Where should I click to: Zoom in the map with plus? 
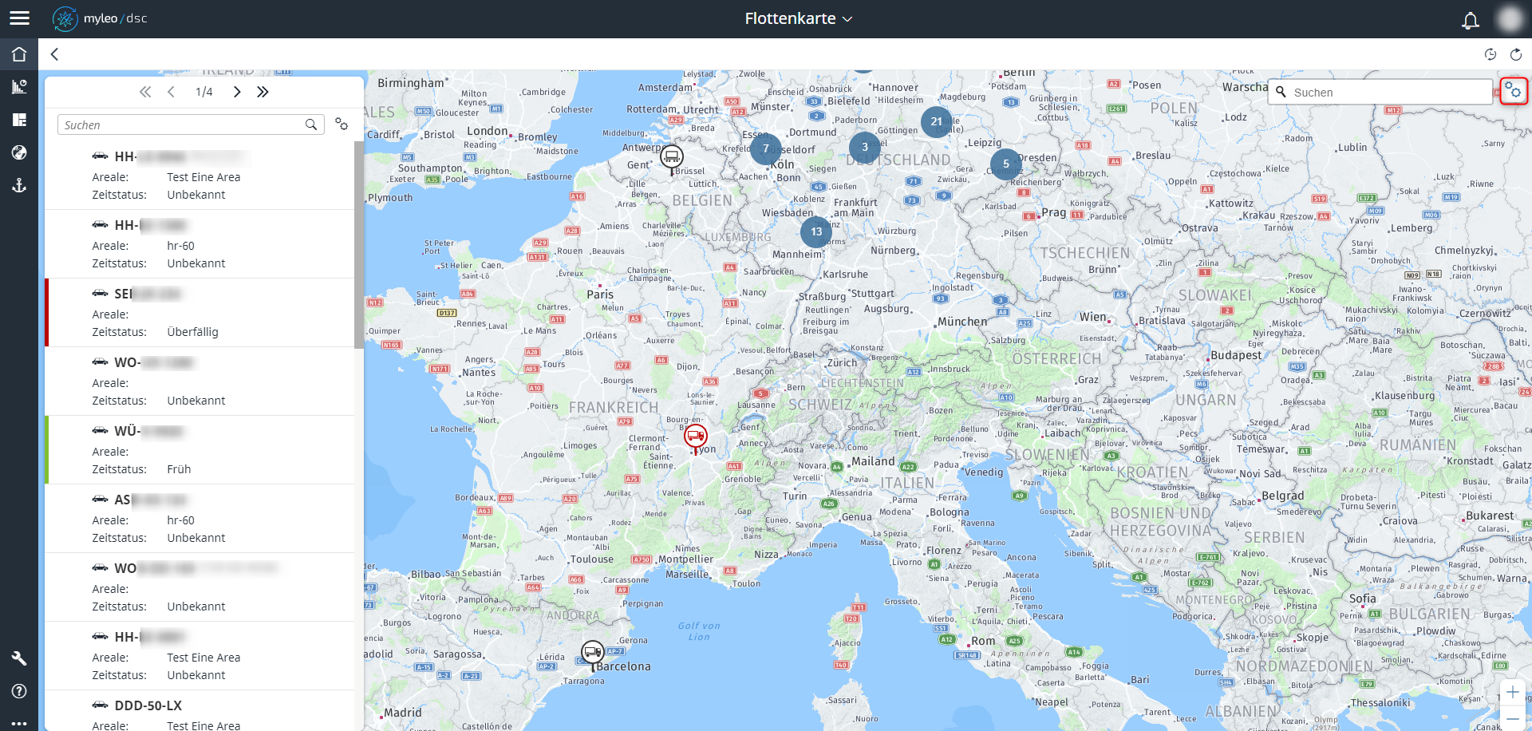click(x=1513, y=692)
